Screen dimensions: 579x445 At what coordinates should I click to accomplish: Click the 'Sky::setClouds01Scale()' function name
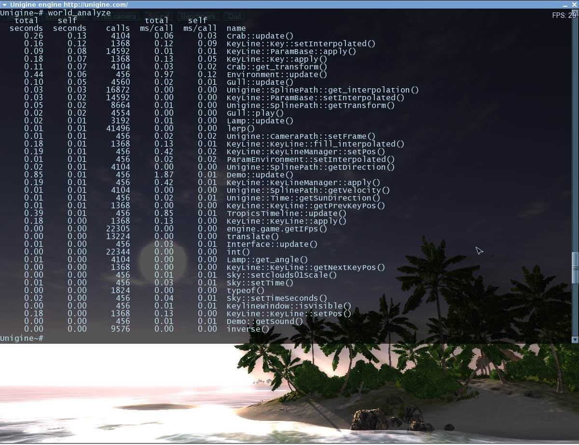(282, 275)
